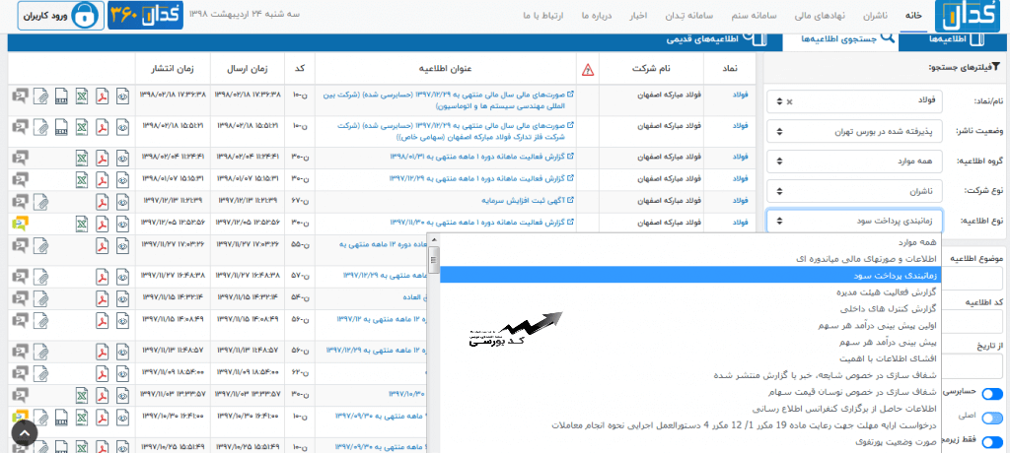Open PDF of announcement sent 1397/11/15 14:32:14
The height and width of the screenshot is (453, 1010).
102,299
